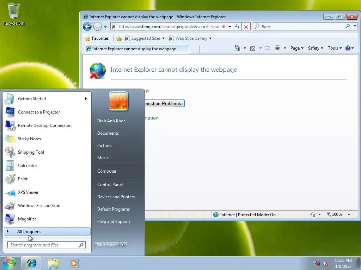
Task: Open Windows Explorer from taskbar
Action: [53, 263]
